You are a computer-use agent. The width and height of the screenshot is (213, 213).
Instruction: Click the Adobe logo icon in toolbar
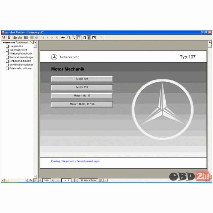[x=3, y=37]
